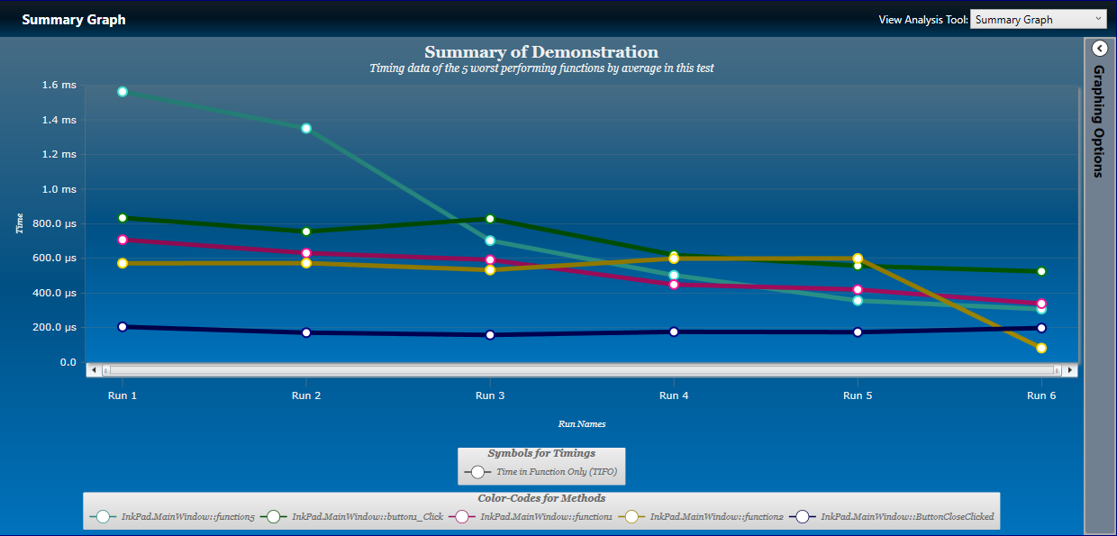The height and width of the screenshot is (536, 1117).
Task: Click the Time in Function Only (TIFO) legend symbol
Action: 478,471
